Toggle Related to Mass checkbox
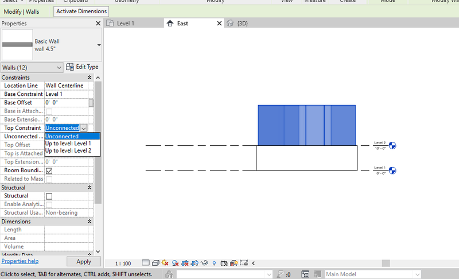The height and width of the screenshot is (279, 459). click(49, 179)
